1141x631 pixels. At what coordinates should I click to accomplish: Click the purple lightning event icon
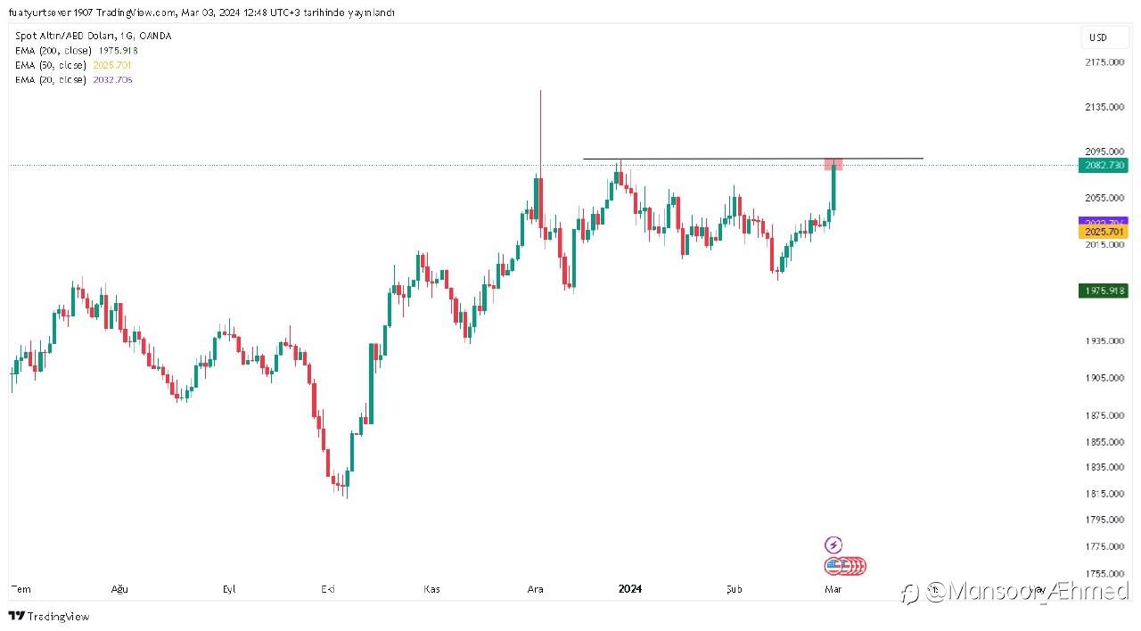point(833,545)
